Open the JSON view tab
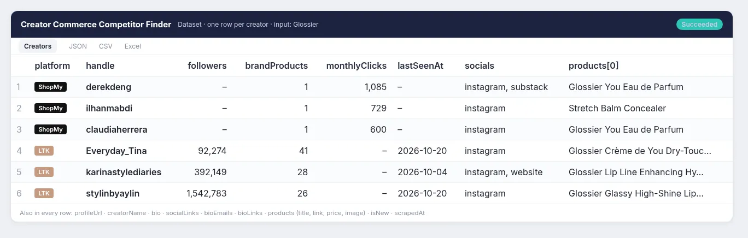This screenshot has height=238, width=748. 78,46
